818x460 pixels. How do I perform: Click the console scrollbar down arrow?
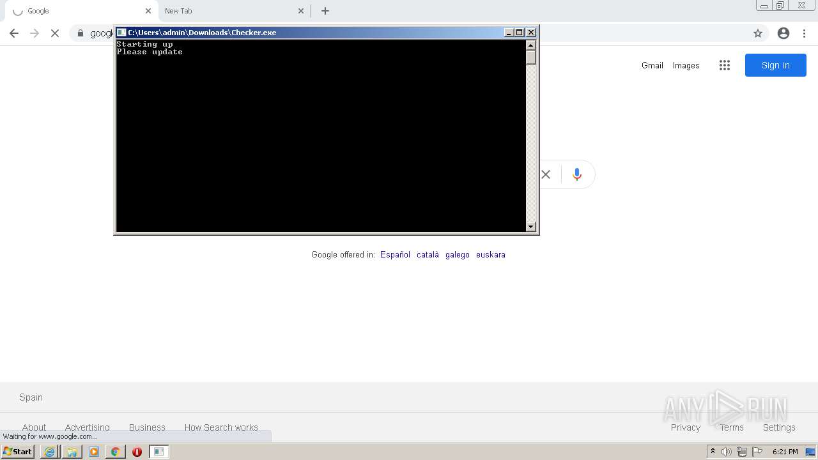(x=530, y=226)
